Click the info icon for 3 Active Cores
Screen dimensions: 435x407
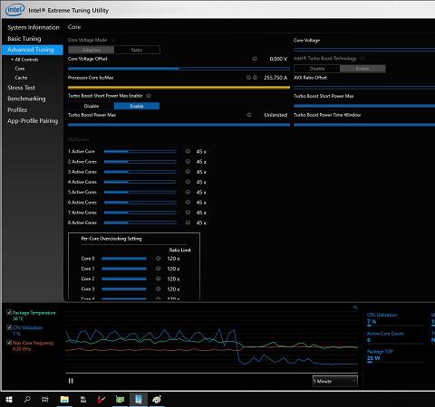188,172
